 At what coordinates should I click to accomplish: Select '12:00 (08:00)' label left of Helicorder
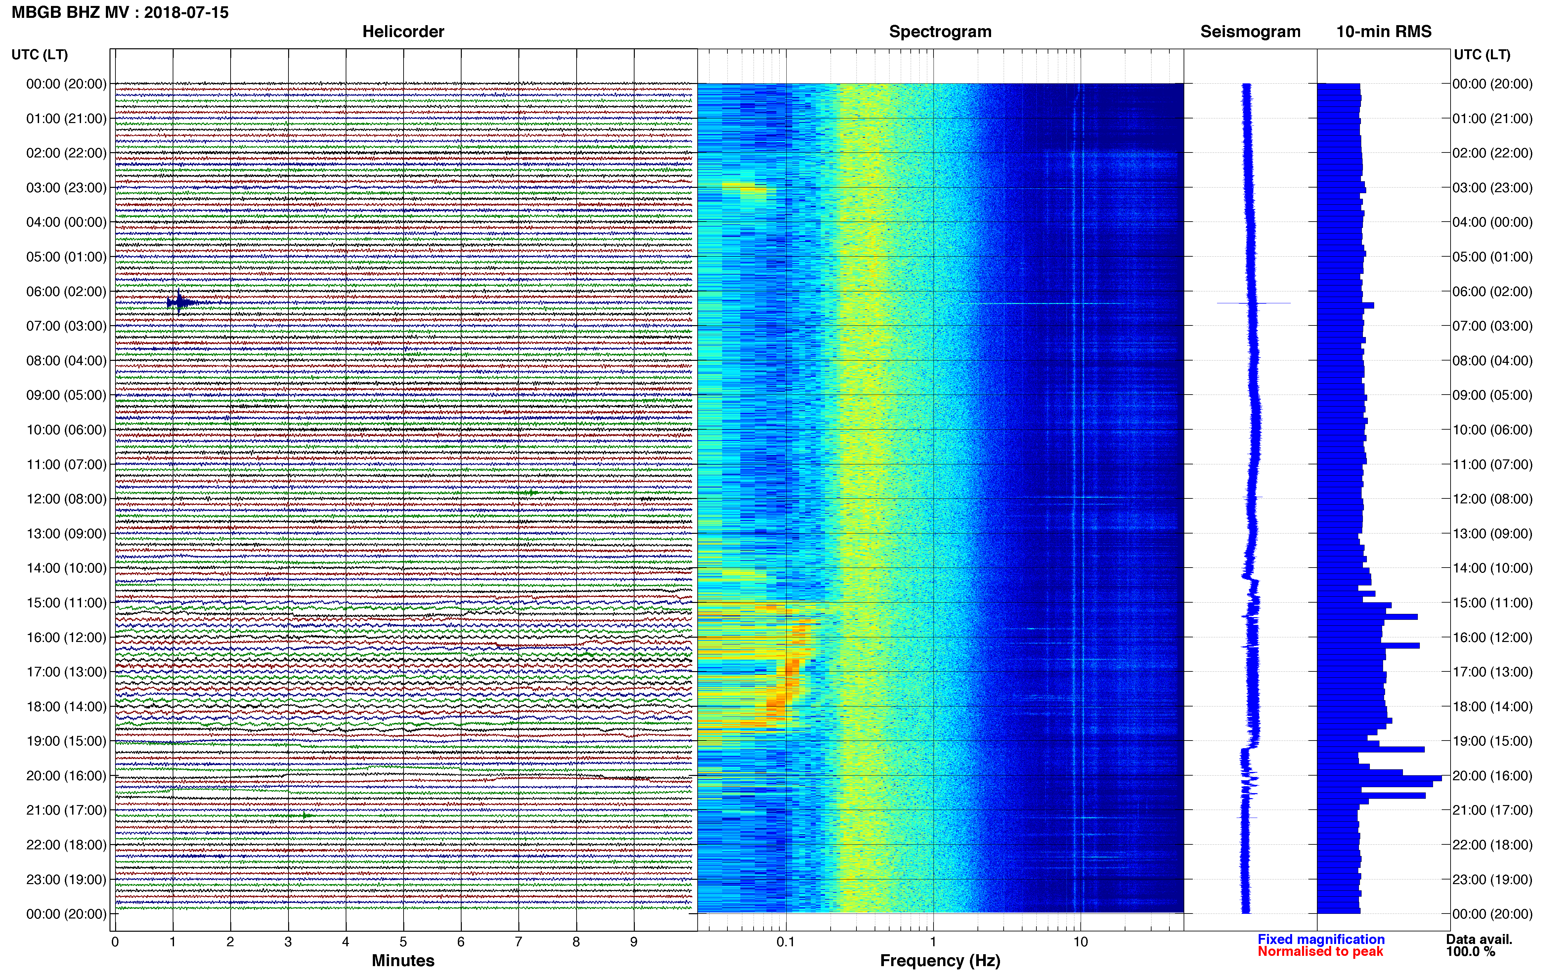coord(66,499)
